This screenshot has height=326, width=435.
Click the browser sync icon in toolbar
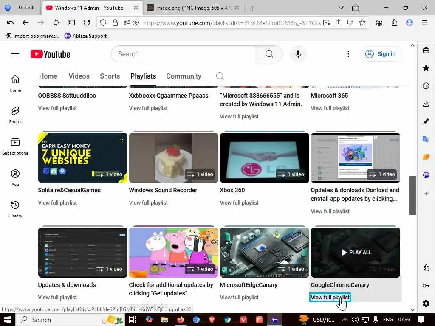coord(56,23)
